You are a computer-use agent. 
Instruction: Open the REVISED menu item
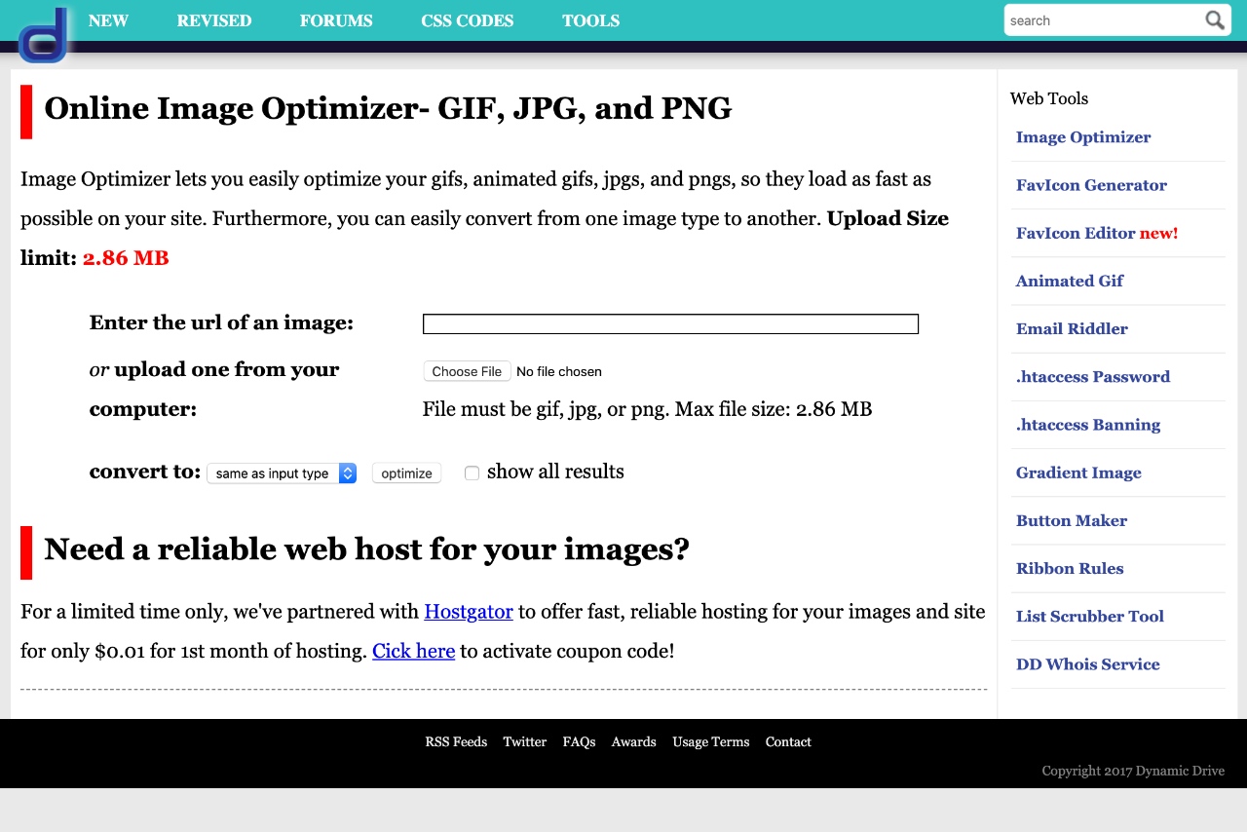click(214, 20)
